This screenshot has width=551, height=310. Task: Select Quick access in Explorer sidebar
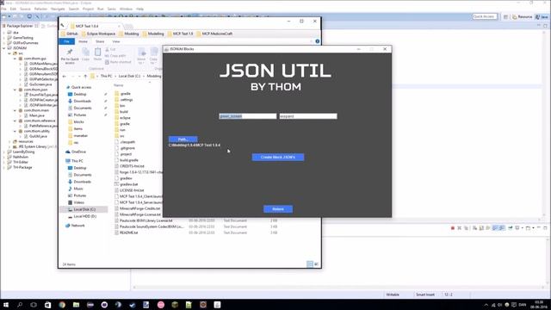pyautogui.click(x=78, y=87)
